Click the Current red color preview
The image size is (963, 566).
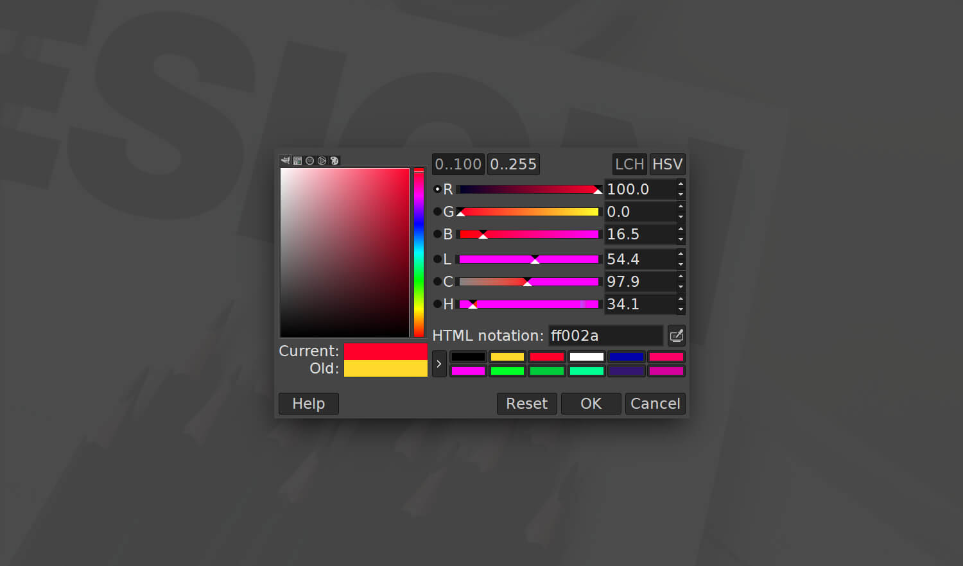386,352
